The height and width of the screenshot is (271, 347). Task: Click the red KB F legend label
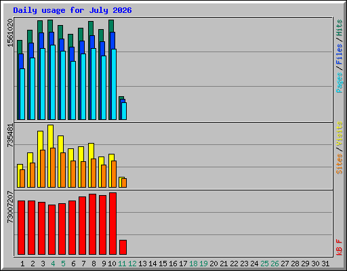point(339,247)
